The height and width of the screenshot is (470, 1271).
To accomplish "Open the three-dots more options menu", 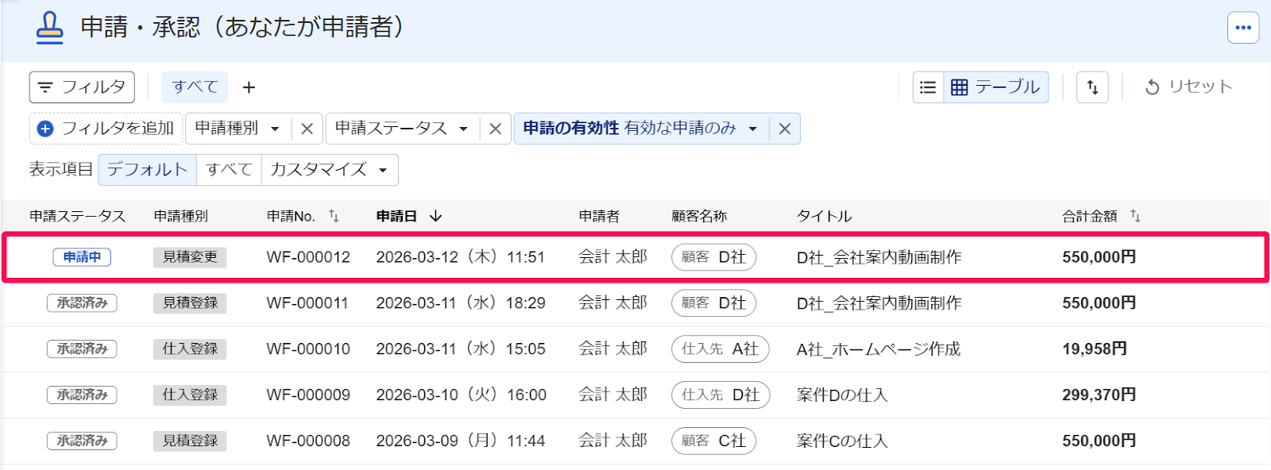I will click(x=1243, y=28).
